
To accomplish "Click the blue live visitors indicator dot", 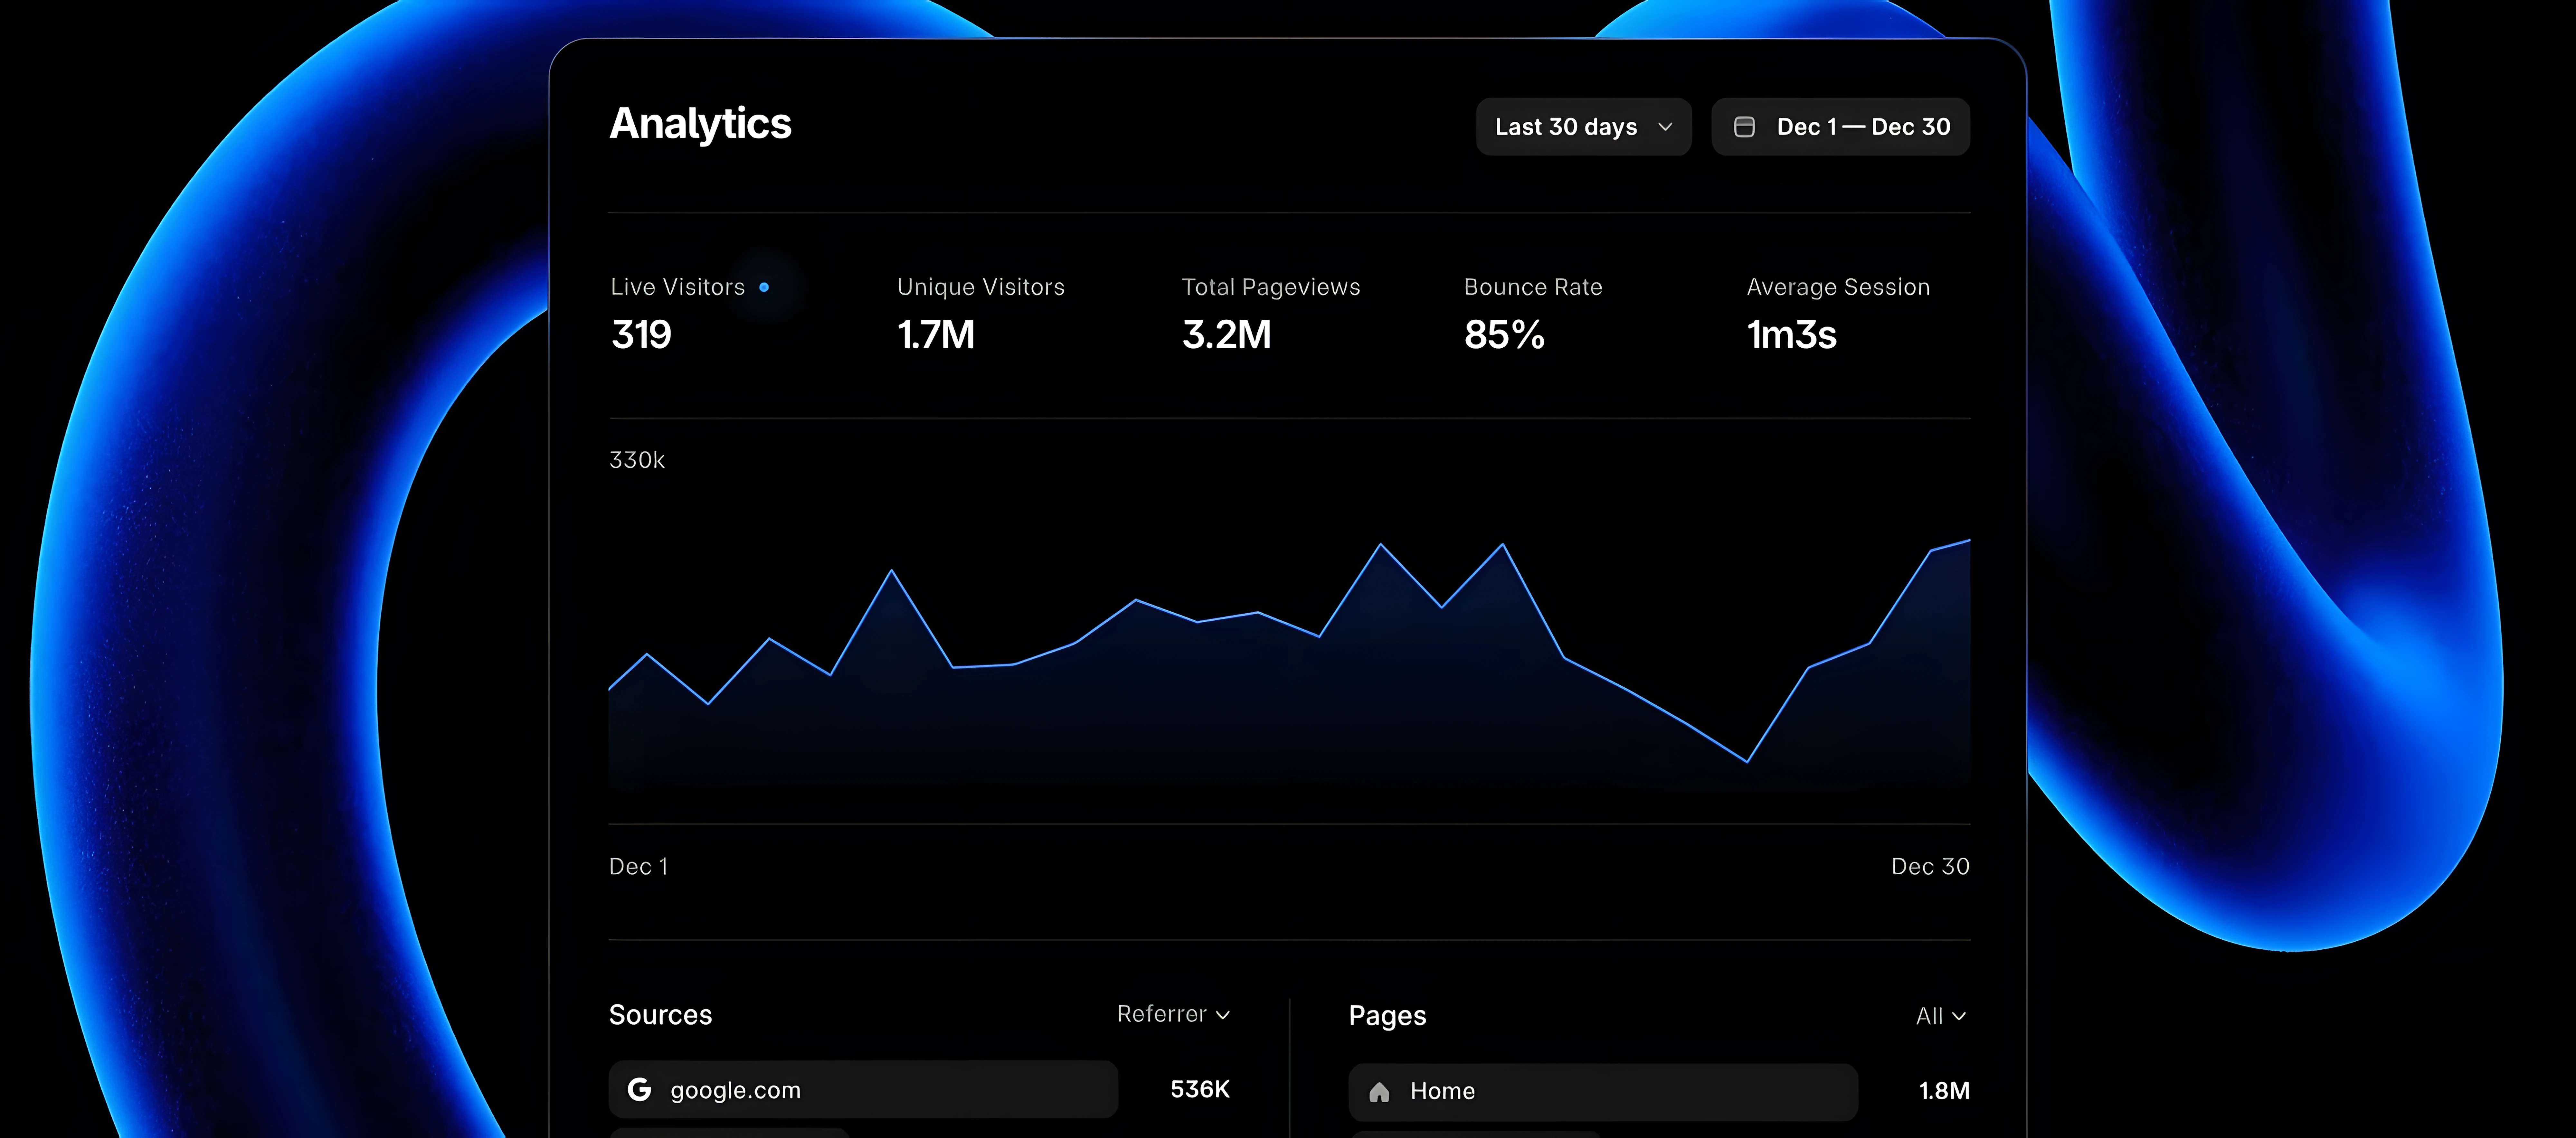I will 764,287.
